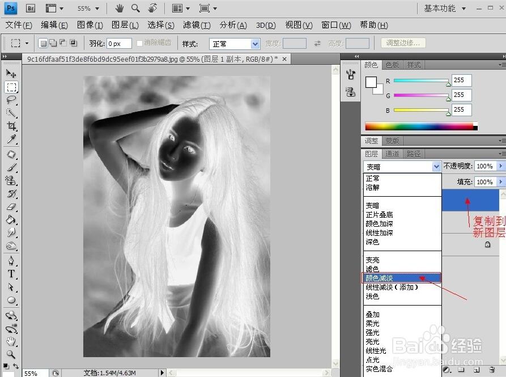Select the Paint Bucket tool
This screenshot has height=377, width=506.
[11, 219]
